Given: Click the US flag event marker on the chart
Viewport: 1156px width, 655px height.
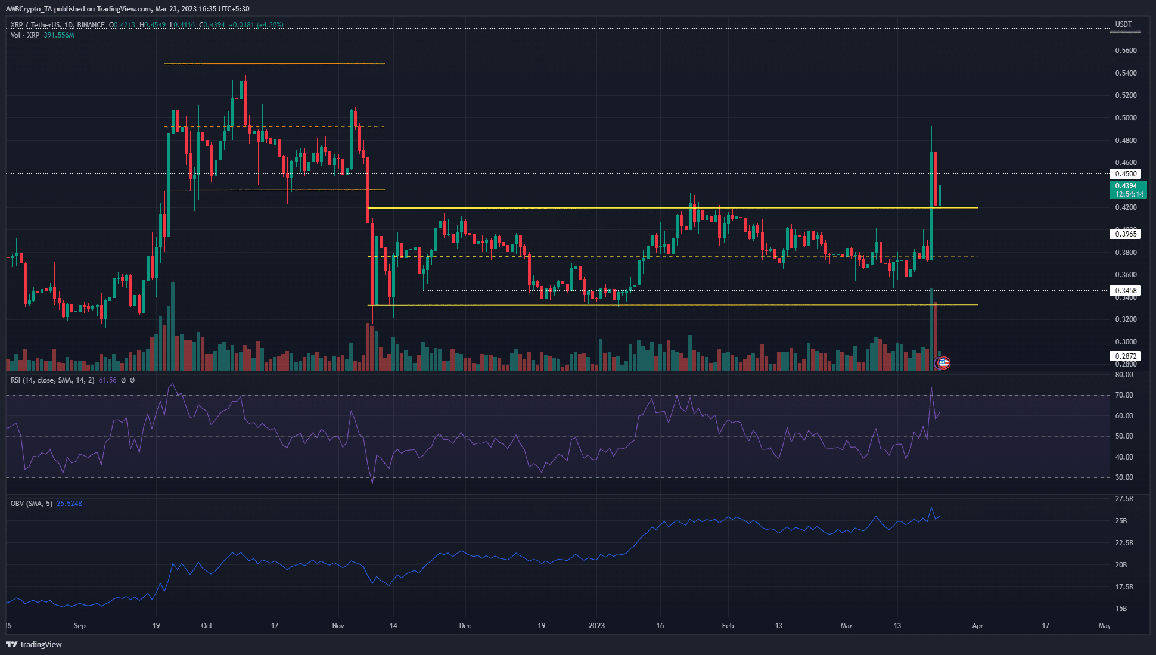Looking at the screenshot, I should [x=943, y=363].
